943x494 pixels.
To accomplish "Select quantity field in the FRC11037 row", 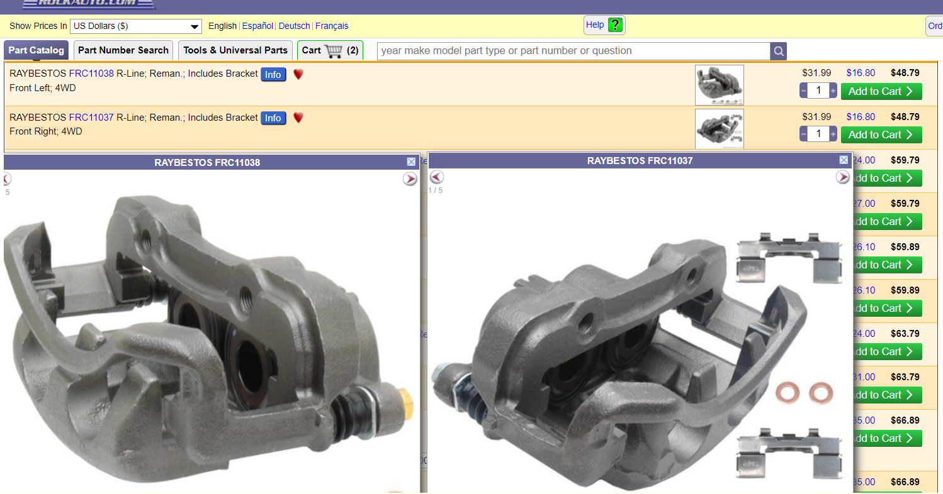I will pos(818,134).
